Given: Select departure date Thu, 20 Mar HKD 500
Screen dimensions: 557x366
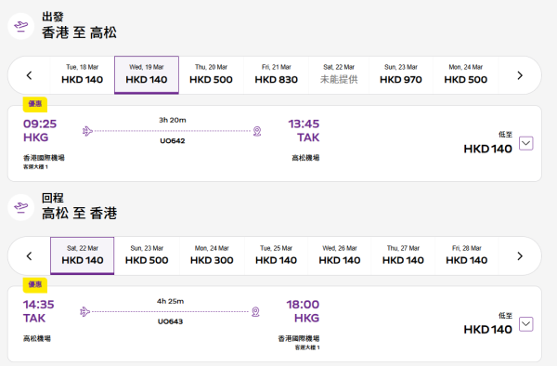Looking at the screenshot, I should (x=211, y=75).
